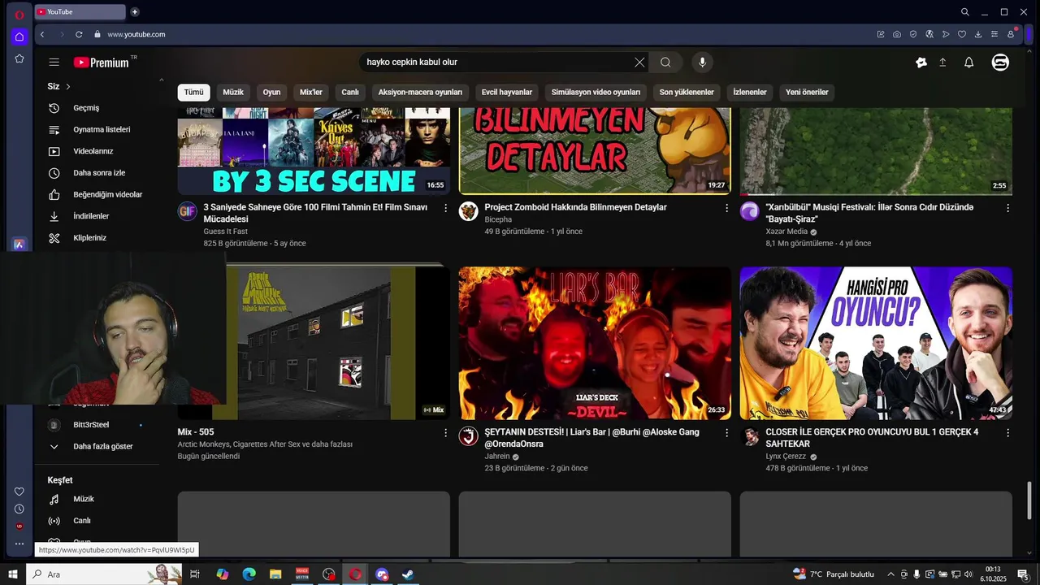The image size is (1040, 585).
Task: Play the Liar's Bar video thumbnail
Action: [595, 343]
